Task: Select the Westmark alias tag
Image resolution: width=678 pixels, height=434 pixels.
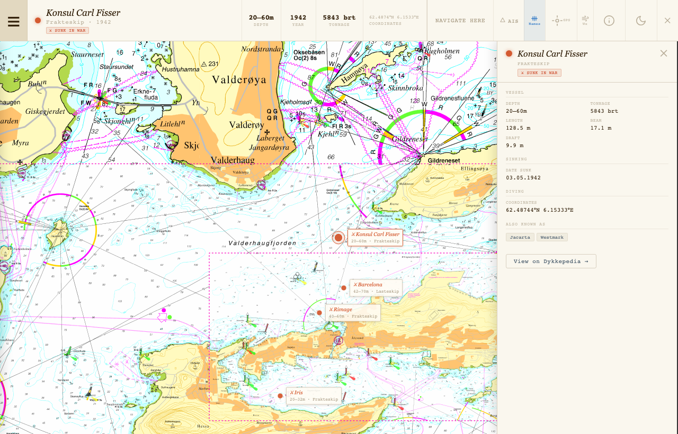Action: point(552,237)
